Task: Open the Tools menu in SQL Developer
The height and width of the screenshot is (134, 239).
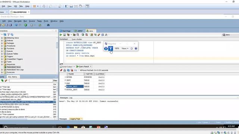Action: (x=46, y=21)
